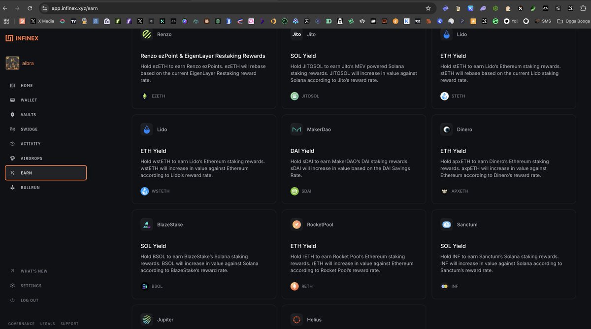This screenshot has height=329, width=591.
Task: Click the Dinero protocol logo
Action: pos(447,130)
